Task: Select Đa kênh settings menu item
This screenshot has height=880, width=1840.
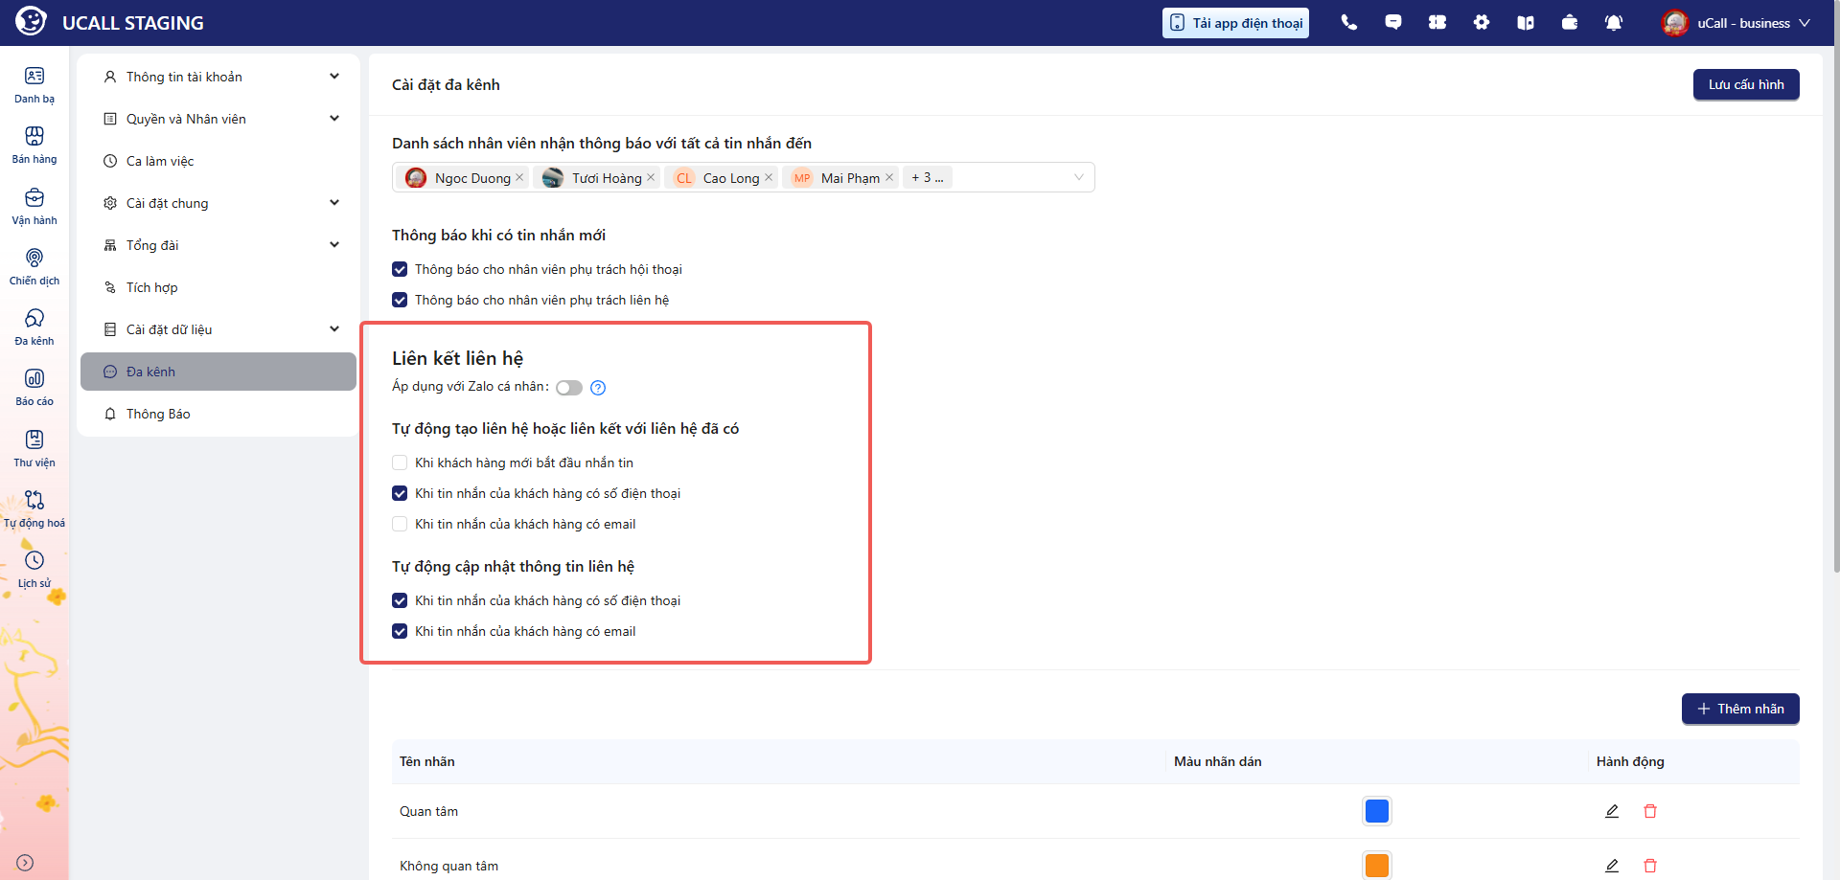Action: [218, 372]
